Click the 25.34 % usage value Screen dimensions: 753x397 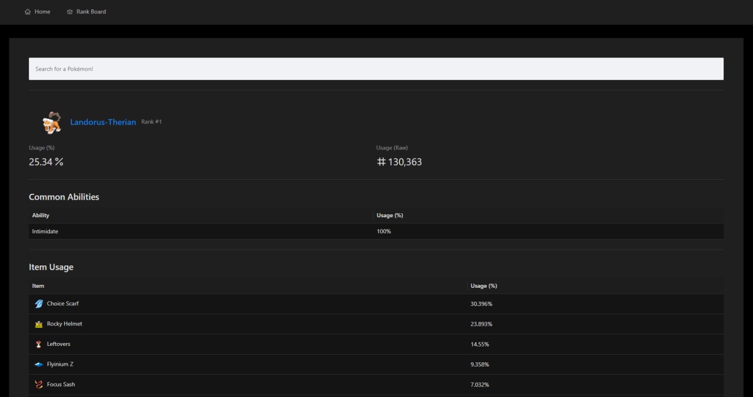pos(46,162)
